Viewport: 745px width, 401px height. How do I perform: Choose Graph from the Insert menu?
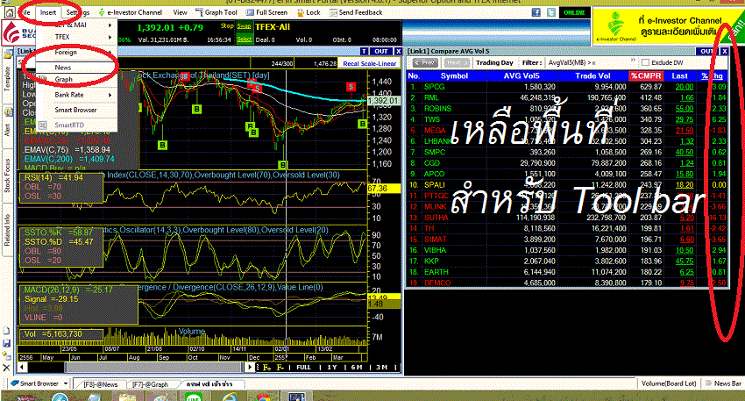(76, 79)
